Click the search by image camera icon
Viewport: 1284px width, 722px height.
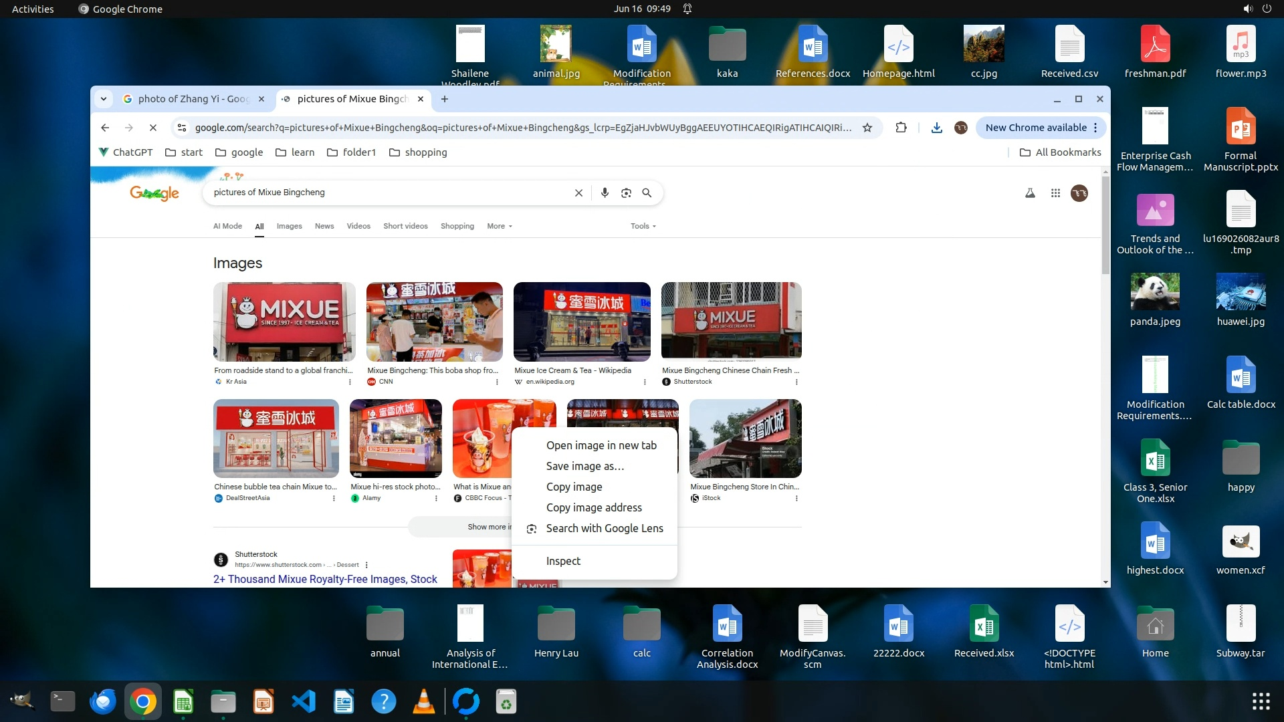[x=626, y=193]
